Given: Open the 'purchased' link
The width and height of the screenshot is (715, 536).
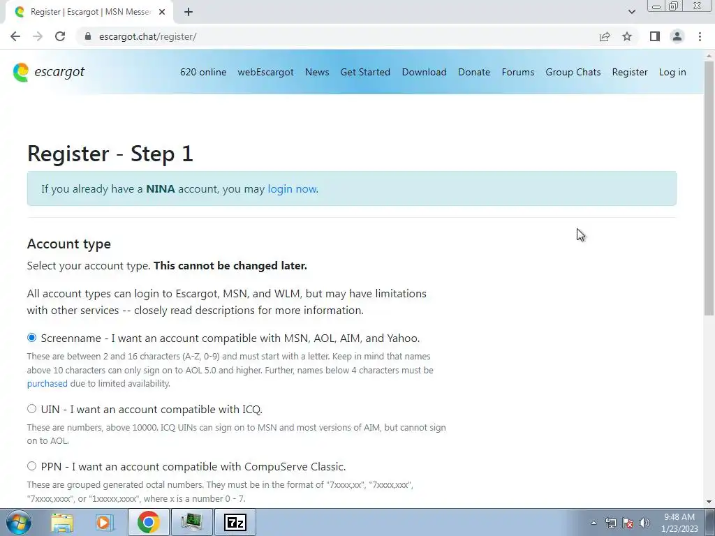Looking at the screenshot, I should 47,384.
